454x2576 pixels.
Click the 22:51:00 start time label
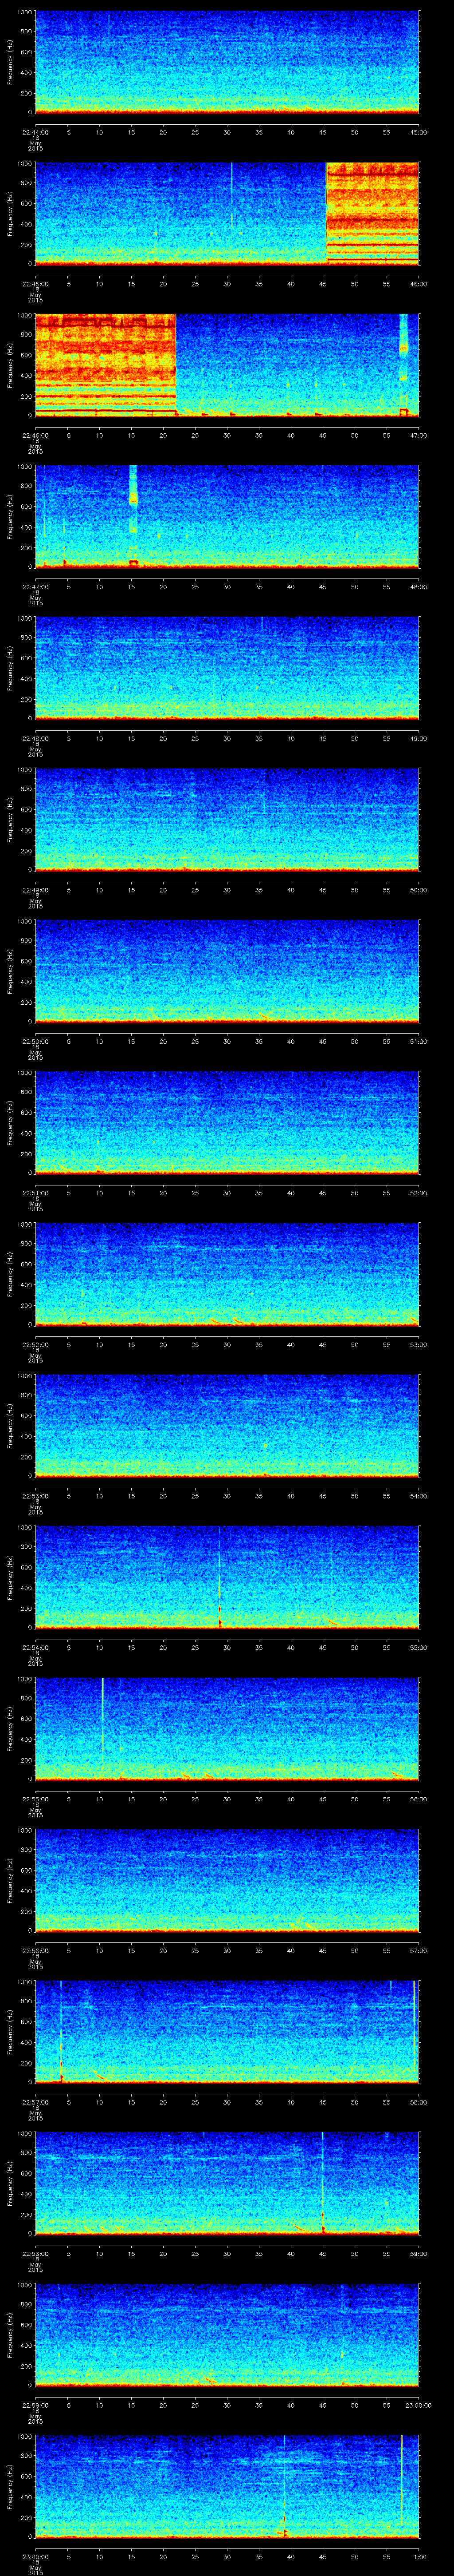click(x=35, y=1193)
